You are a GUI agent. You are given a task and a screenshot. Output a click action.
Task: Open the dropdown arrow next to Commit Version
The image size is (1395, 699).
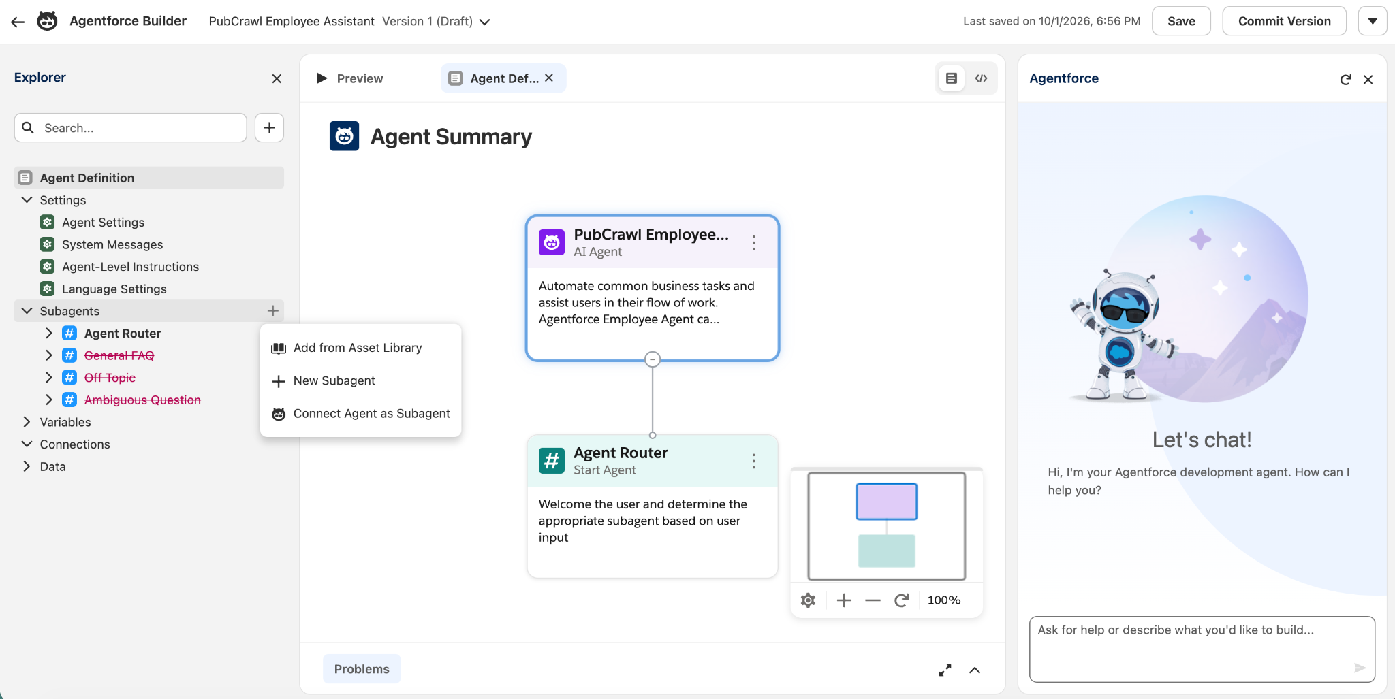point(1373,21)
